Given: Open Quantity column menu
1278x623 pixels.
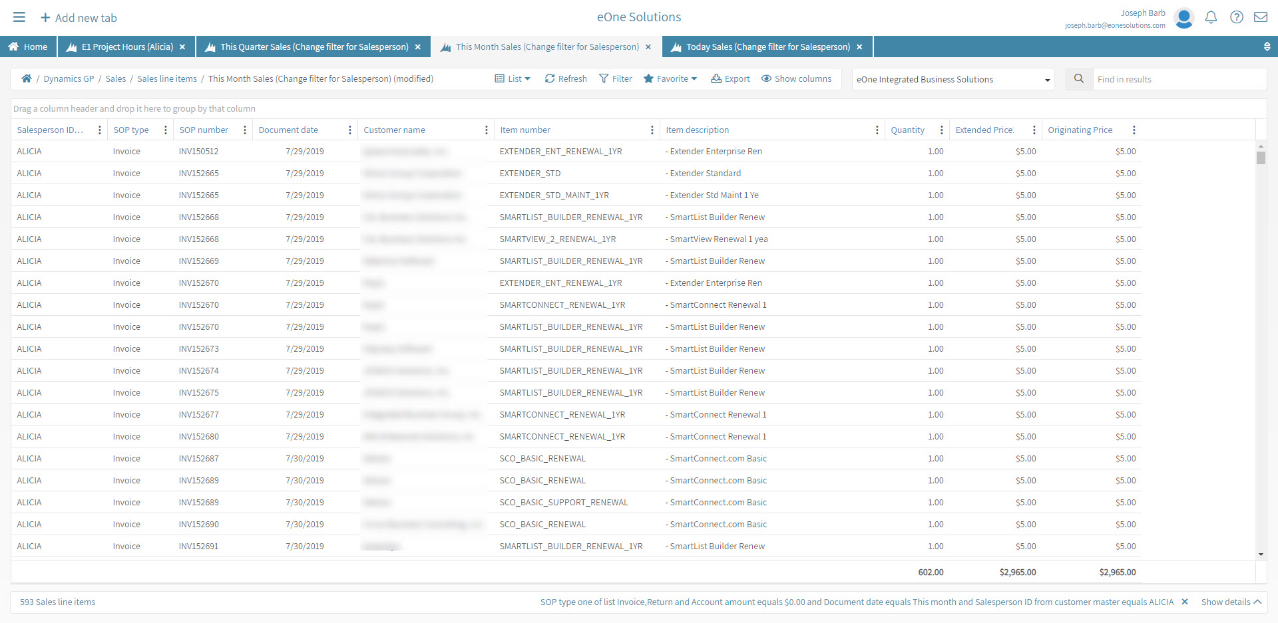Looking at the screenshot, I should click(x=942, y=130).
